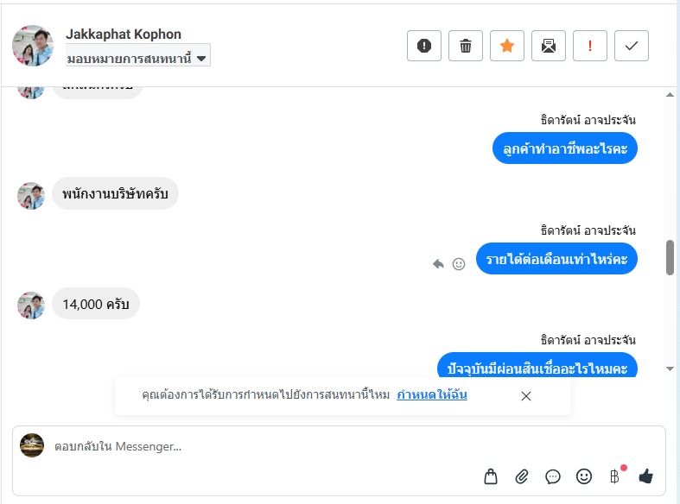680x504 pixels.
Task: React to the income question message
Action: pos(459,264)
